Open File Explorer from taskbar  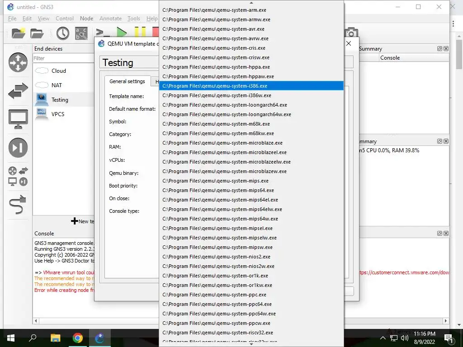[55, 338]
